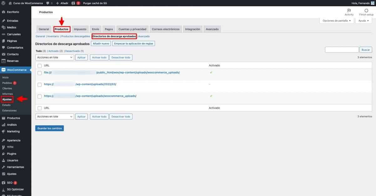376x196 pixels.
Task: Select the file:/// woocommerce_uploads row checkbox
Action: coord(39,73)
